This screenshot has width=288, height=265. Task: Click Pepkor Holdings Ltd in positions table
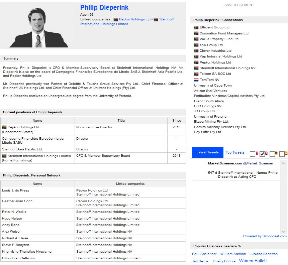[23, 127]
